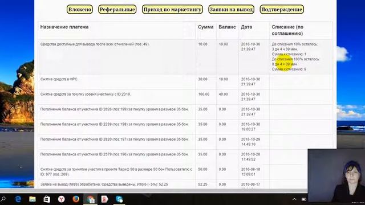365x205 pixels.
Task: Click the Windows taskbar search icon
Action: coord(3,199)
